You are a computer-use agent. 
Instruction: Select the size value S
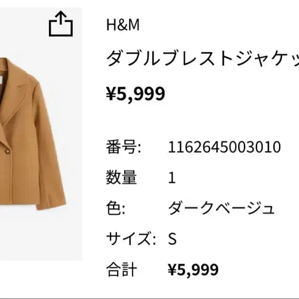point(172,239)
